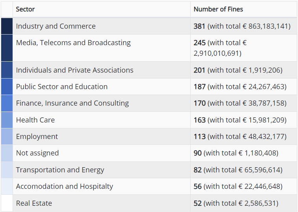The height and width of the screenshot is (212, 298).
Task: Click the Health Care sector label
Action: point(35,120)
